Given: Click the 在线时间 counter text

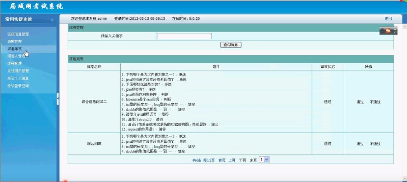Looking at the screenshot, I should 186,19.
